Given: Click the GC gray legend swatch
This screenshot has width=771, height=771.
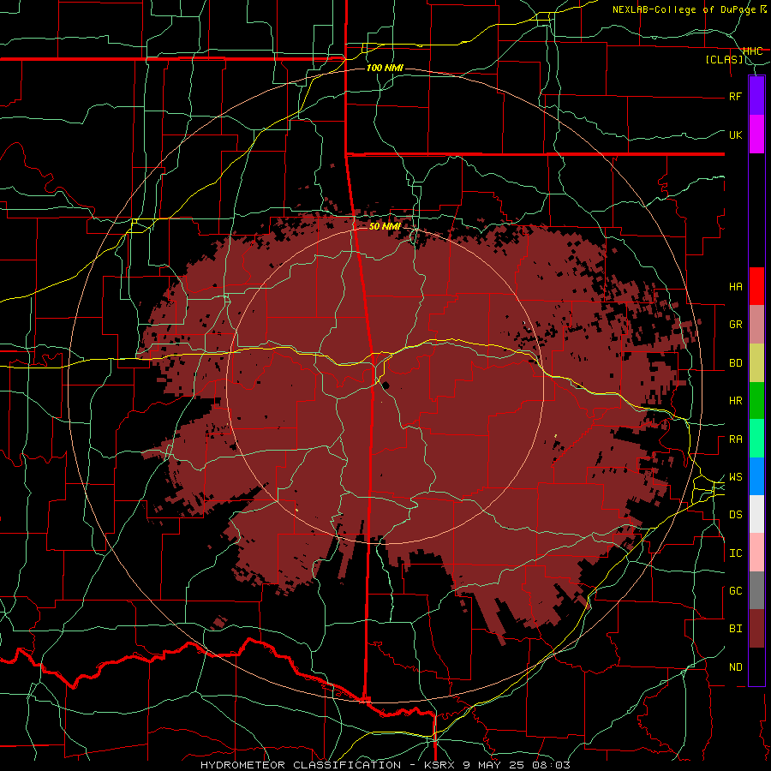Looking at the screenshot, I should pos(756,590).
